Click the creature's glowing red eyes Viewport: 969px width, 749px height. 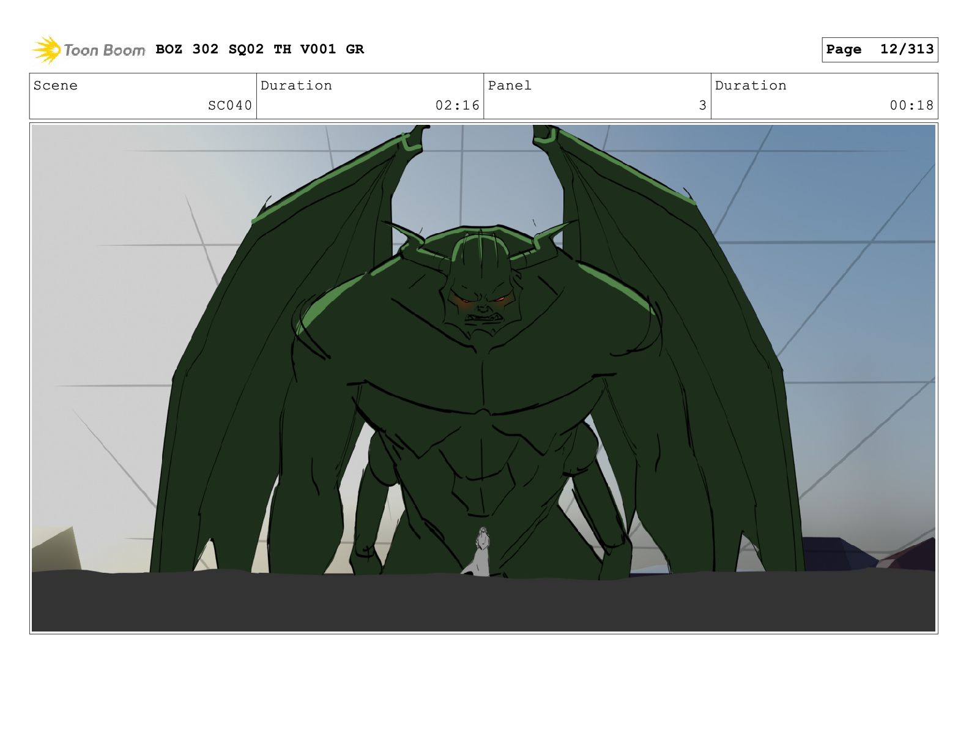pos(483,300)
